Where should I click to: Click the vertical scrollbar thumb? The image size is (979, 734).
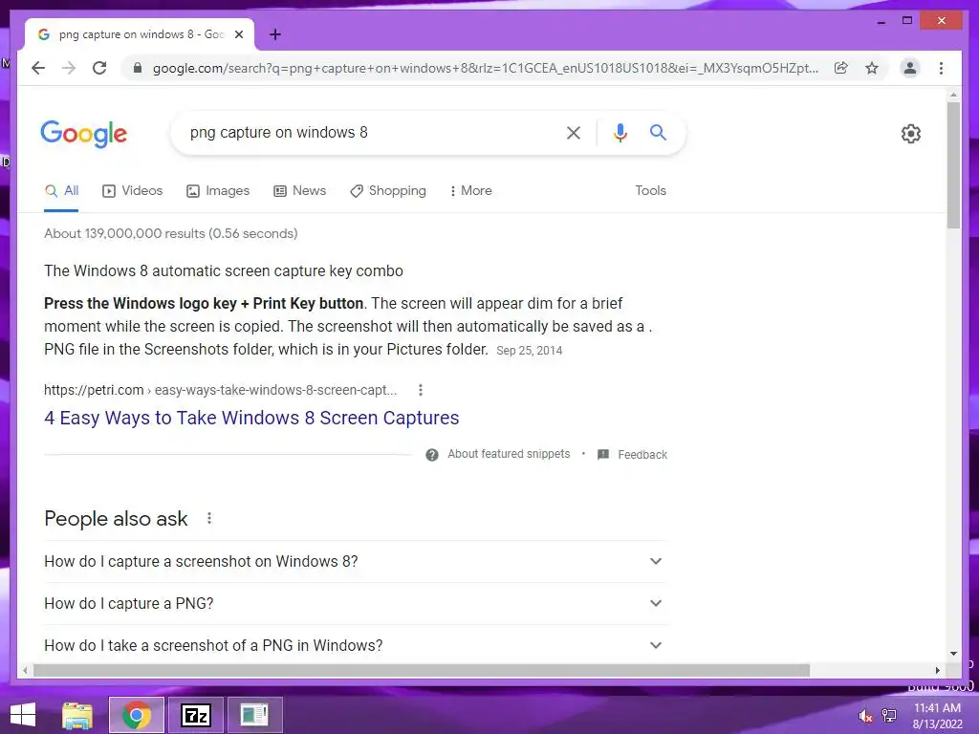[953, 164]
